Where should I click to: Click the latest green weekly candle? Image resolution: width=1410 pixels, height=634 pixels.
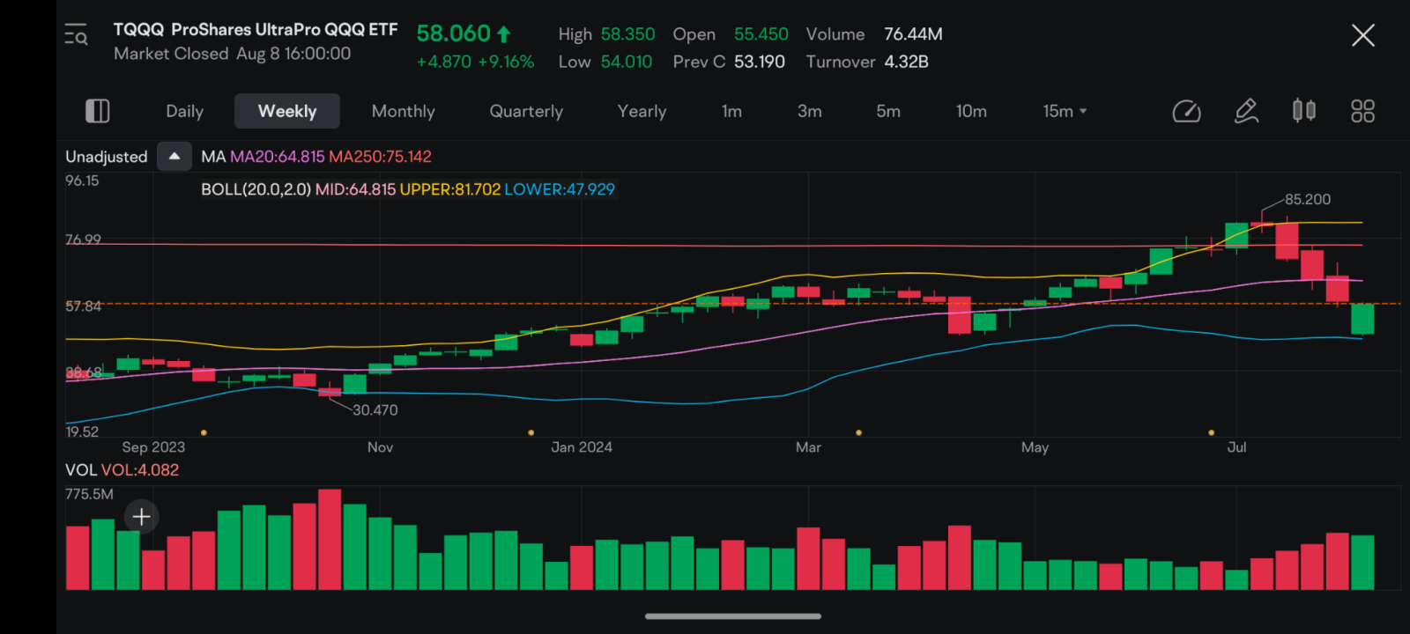(x=1362, y=319)
